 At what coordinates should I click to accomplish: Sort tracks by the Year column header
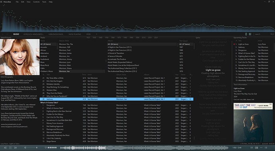tap(177, 75)
